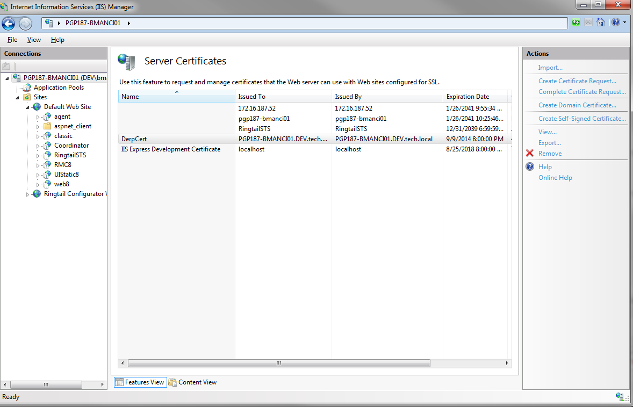Click the status bar network icon
Image resolution: width=633 pixels, height=407 pixels.
point(620,396)
